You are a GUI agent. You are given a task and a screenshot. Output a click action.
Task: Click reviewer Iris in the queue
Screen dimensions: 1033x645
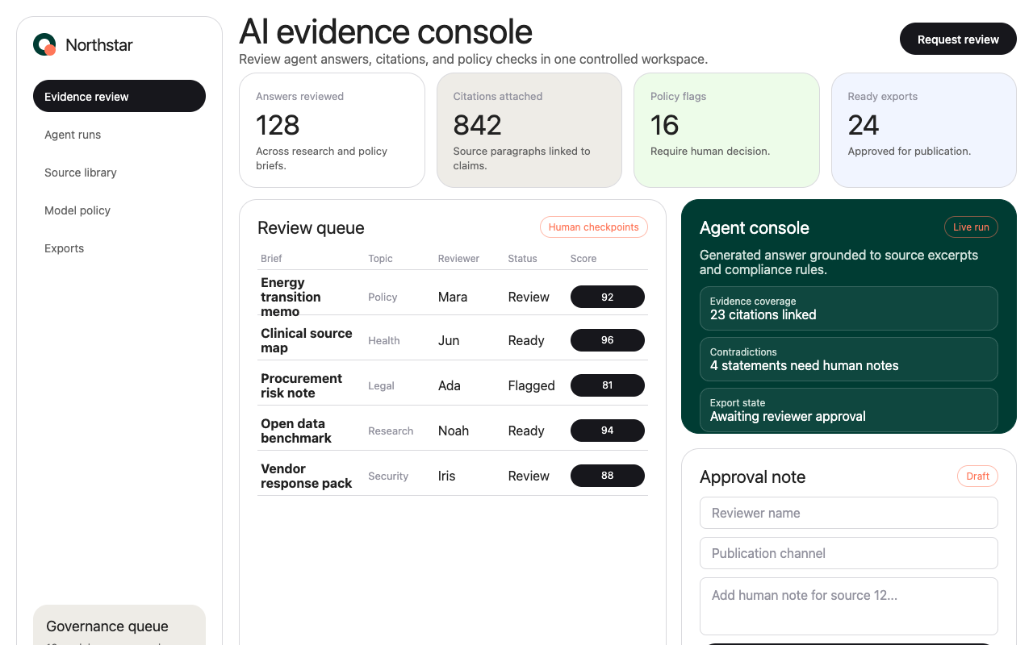click(x=447, y=476)
